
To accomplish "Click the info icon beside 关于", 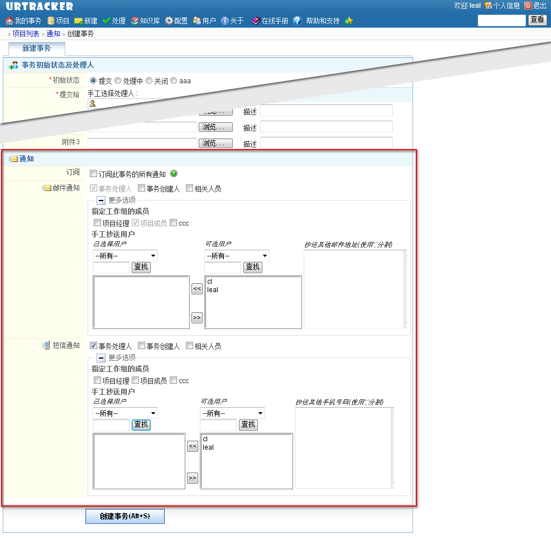I will click(225, 21).
